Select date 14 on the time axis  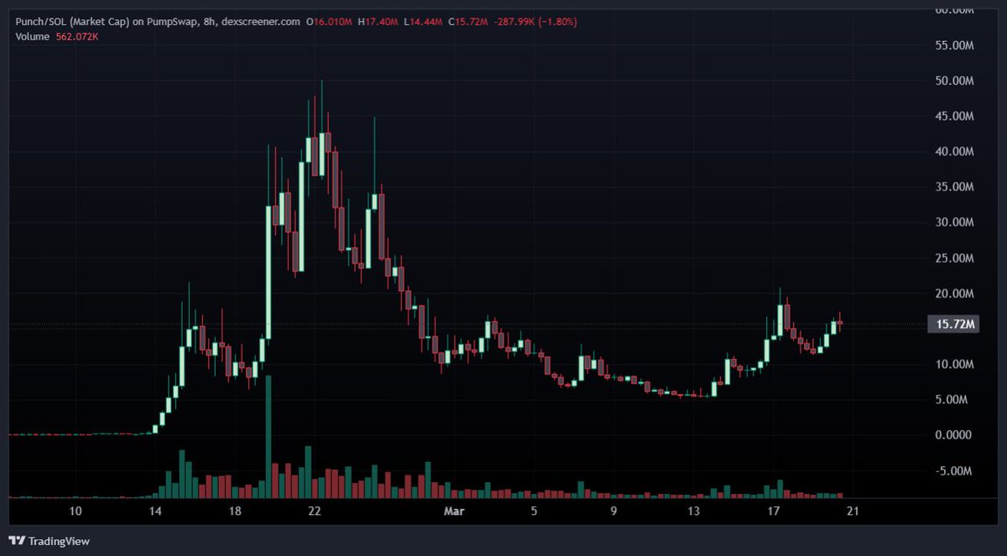pyautogui.click(x=154, y=512)
